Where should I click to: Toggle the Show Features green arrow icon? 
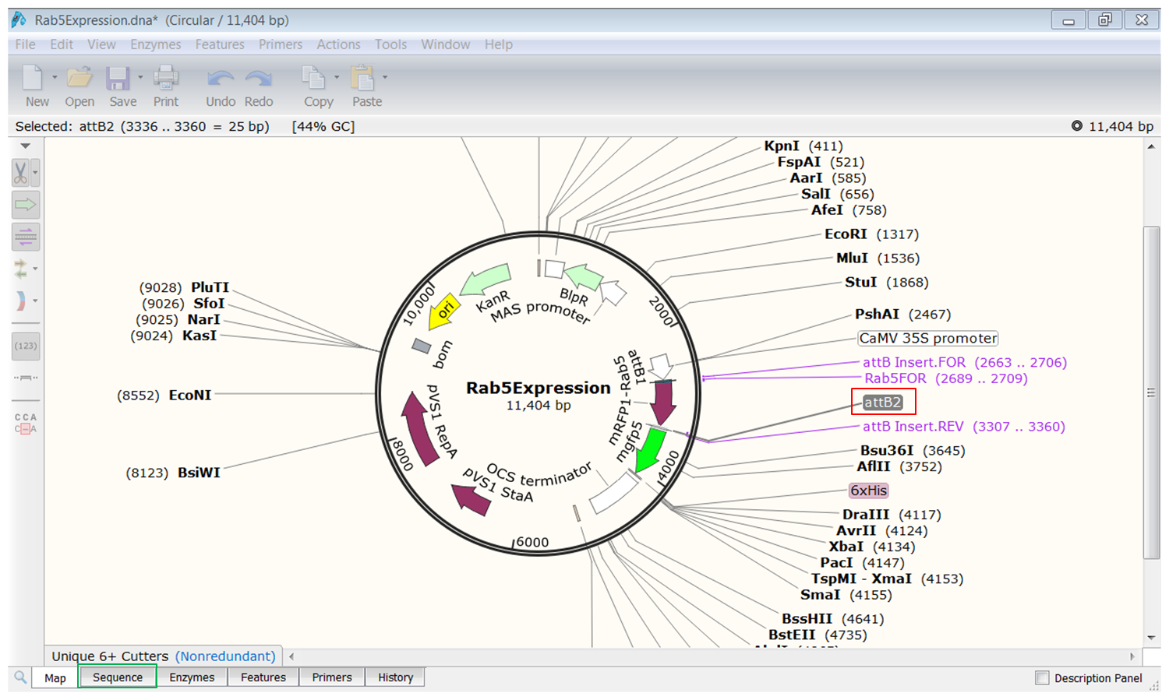(x=26, y=205)
